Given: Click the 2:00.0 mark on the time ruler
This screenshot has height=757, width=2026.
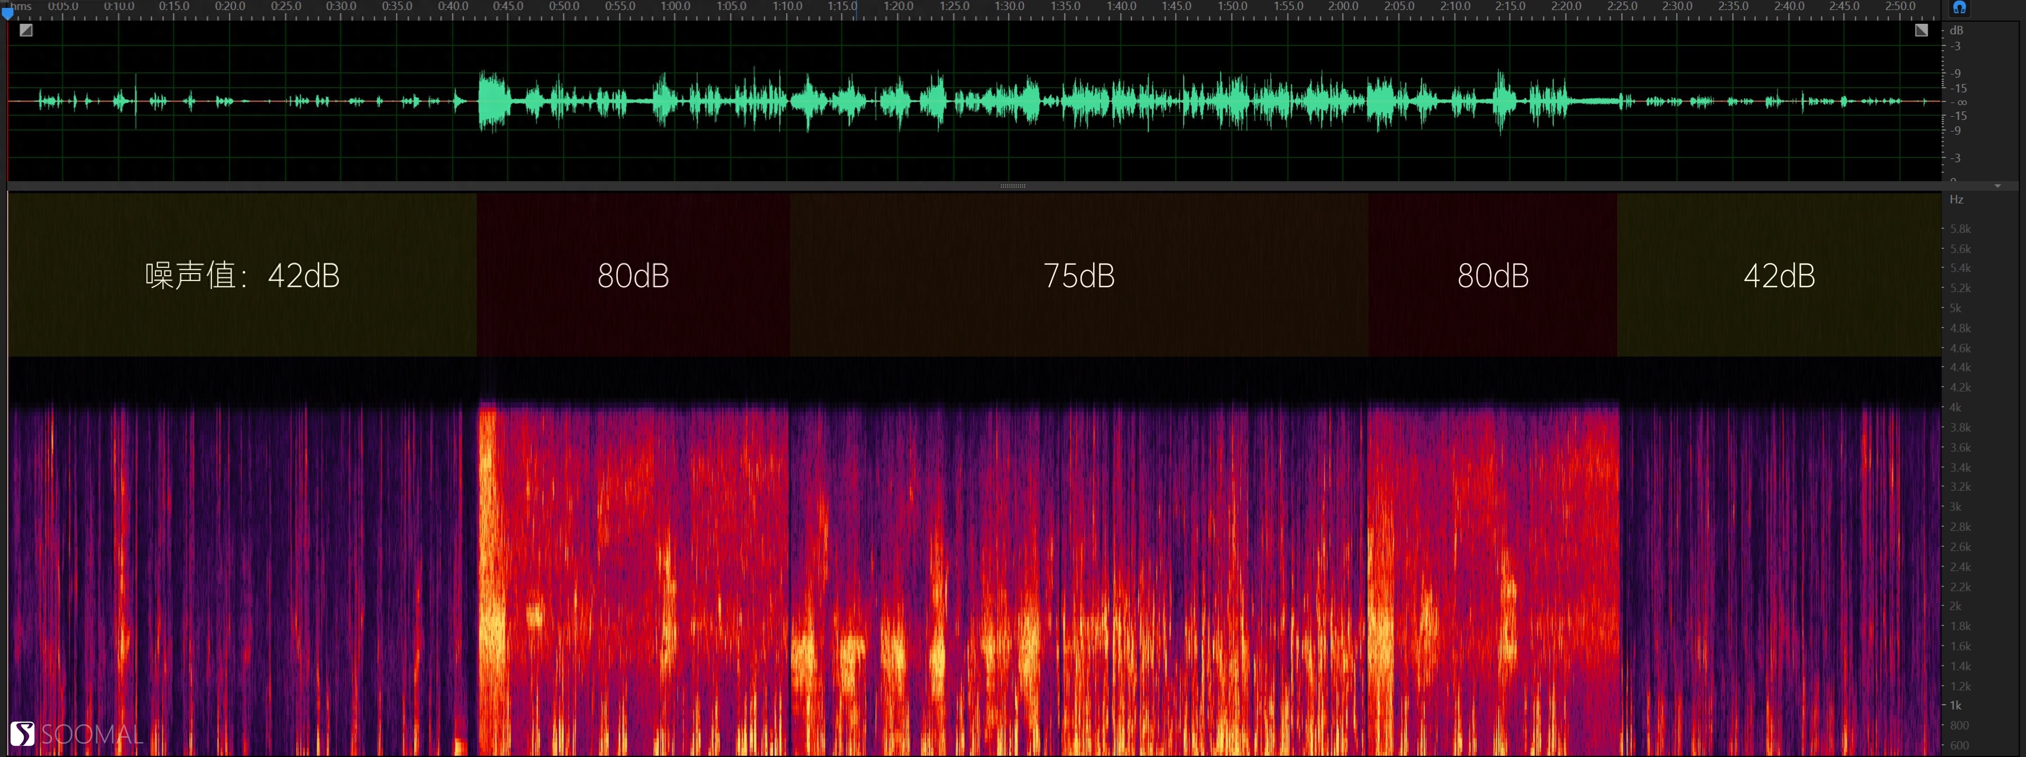Looking at the screenshot, I should point(1343,6).
